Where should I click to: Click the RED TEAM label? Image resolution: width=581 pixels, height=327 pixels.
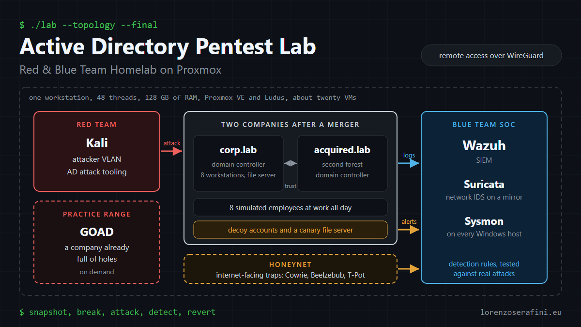(97, 125)
